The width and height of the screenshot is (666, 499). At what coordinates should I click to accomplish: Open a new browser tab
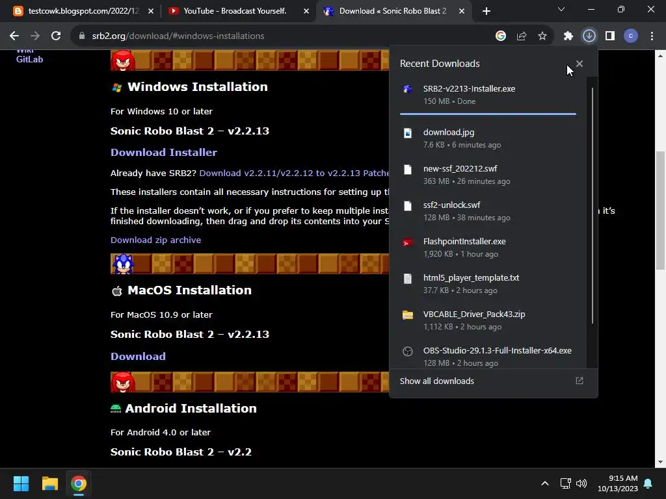click(x=486, y=12)
